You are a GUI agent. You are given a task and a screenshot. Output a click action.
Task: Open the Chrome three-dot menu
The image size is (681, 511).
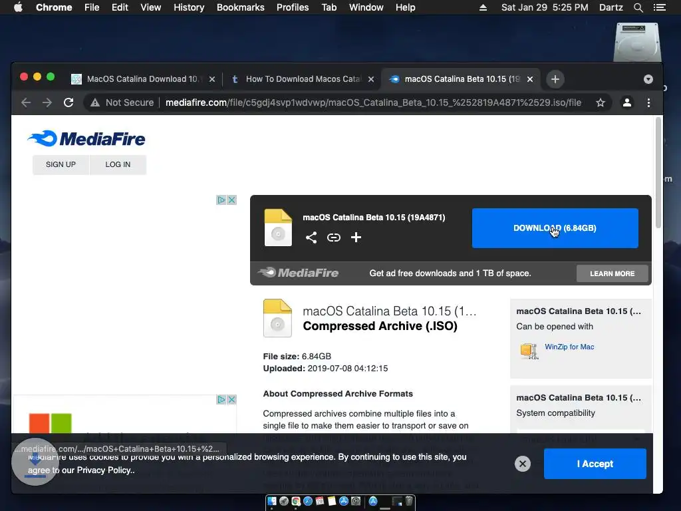coord(648,102)
